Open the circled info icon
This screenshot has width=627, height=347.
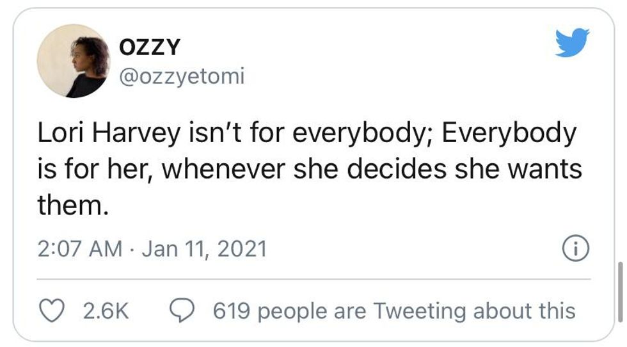pos(575,248)
